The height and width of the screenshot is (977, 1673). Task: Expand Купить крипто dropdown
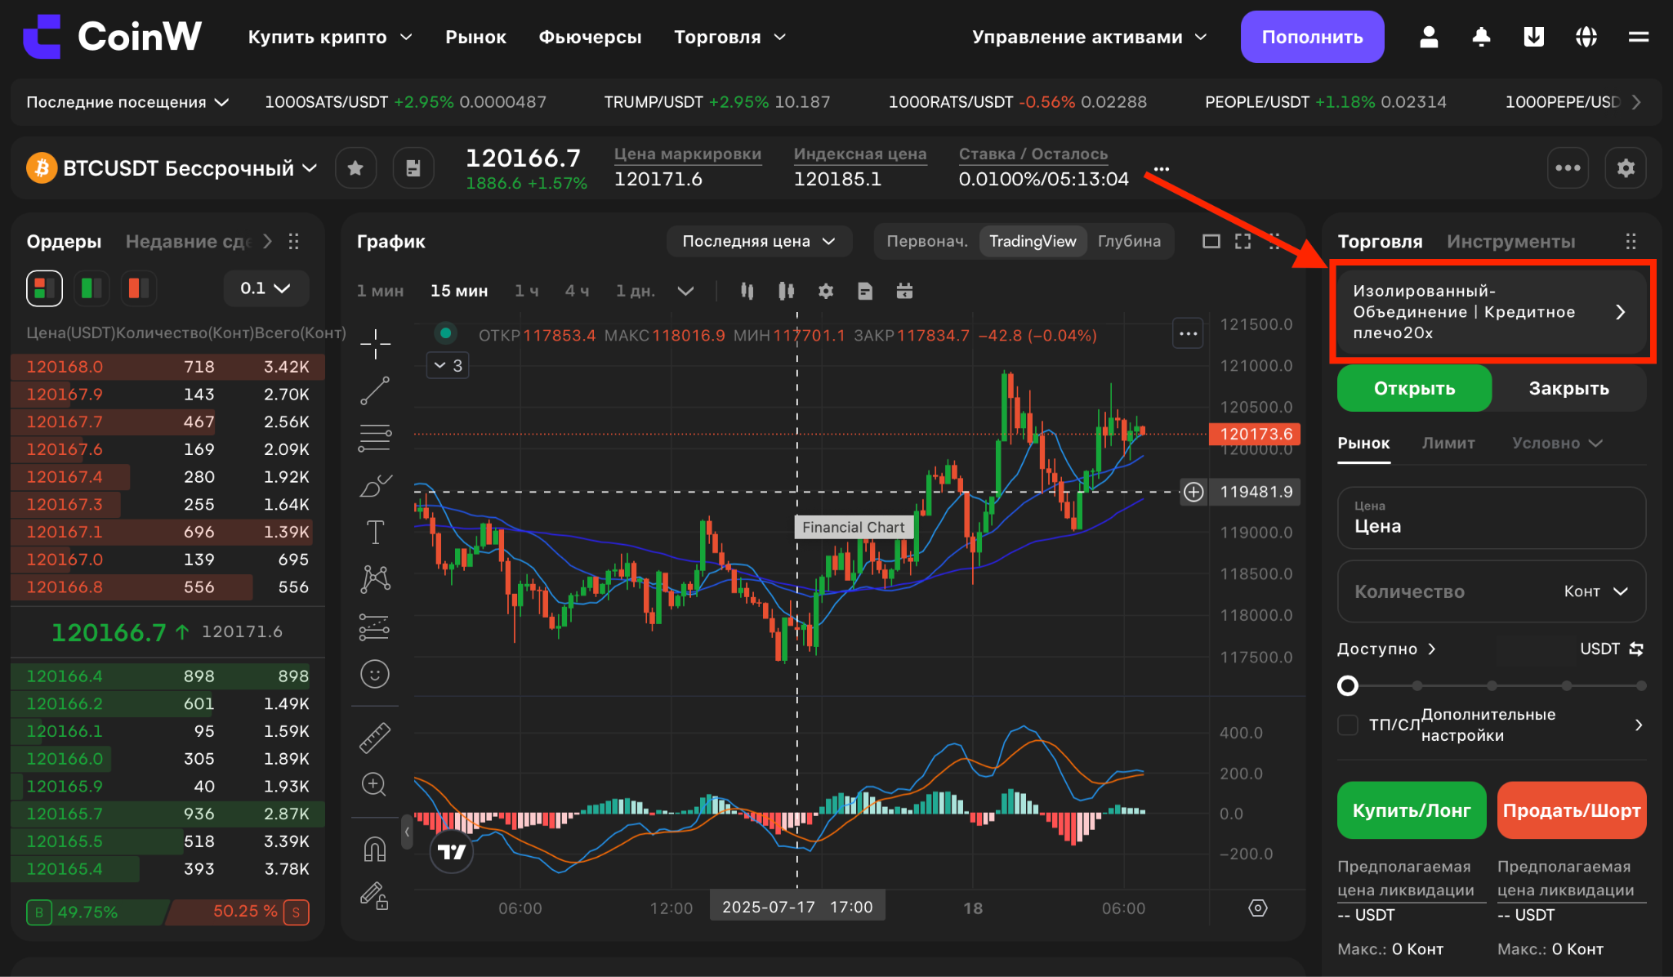pos(330,37)
